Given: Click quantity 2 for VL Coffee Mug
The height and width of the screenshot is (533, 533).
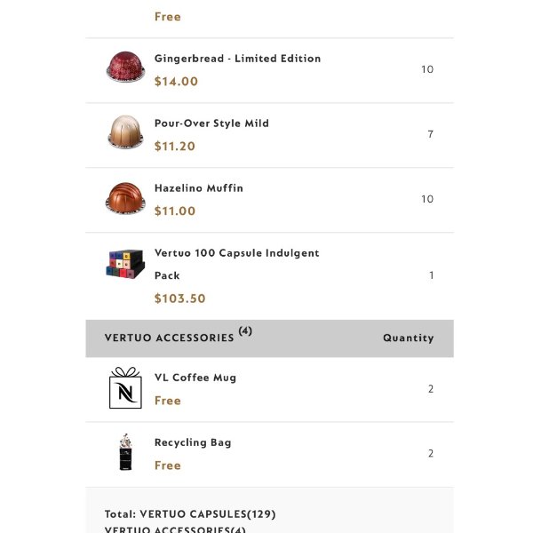Looking at the screenshot, I should pyautogui.click(x=431, y=388).
